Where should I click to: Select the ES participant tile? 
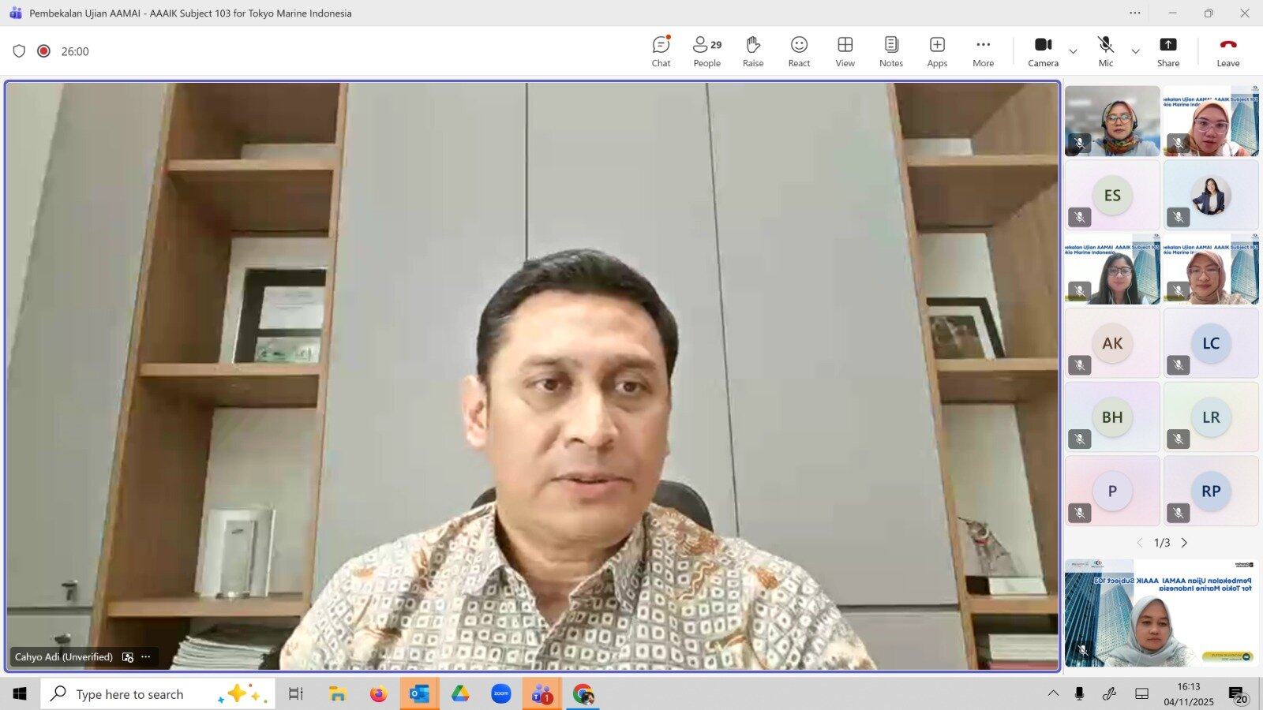click(x=1111, y=196)
